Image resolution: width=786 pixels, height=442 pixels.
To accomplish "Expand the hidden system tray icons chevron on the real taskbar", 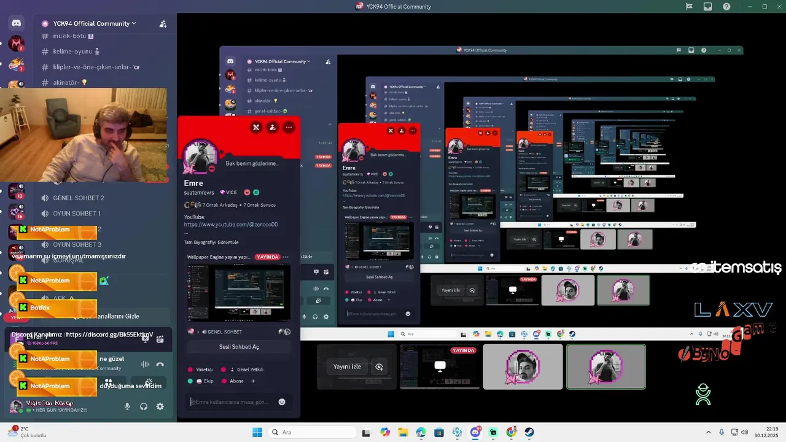I will (x=708, y=432).
